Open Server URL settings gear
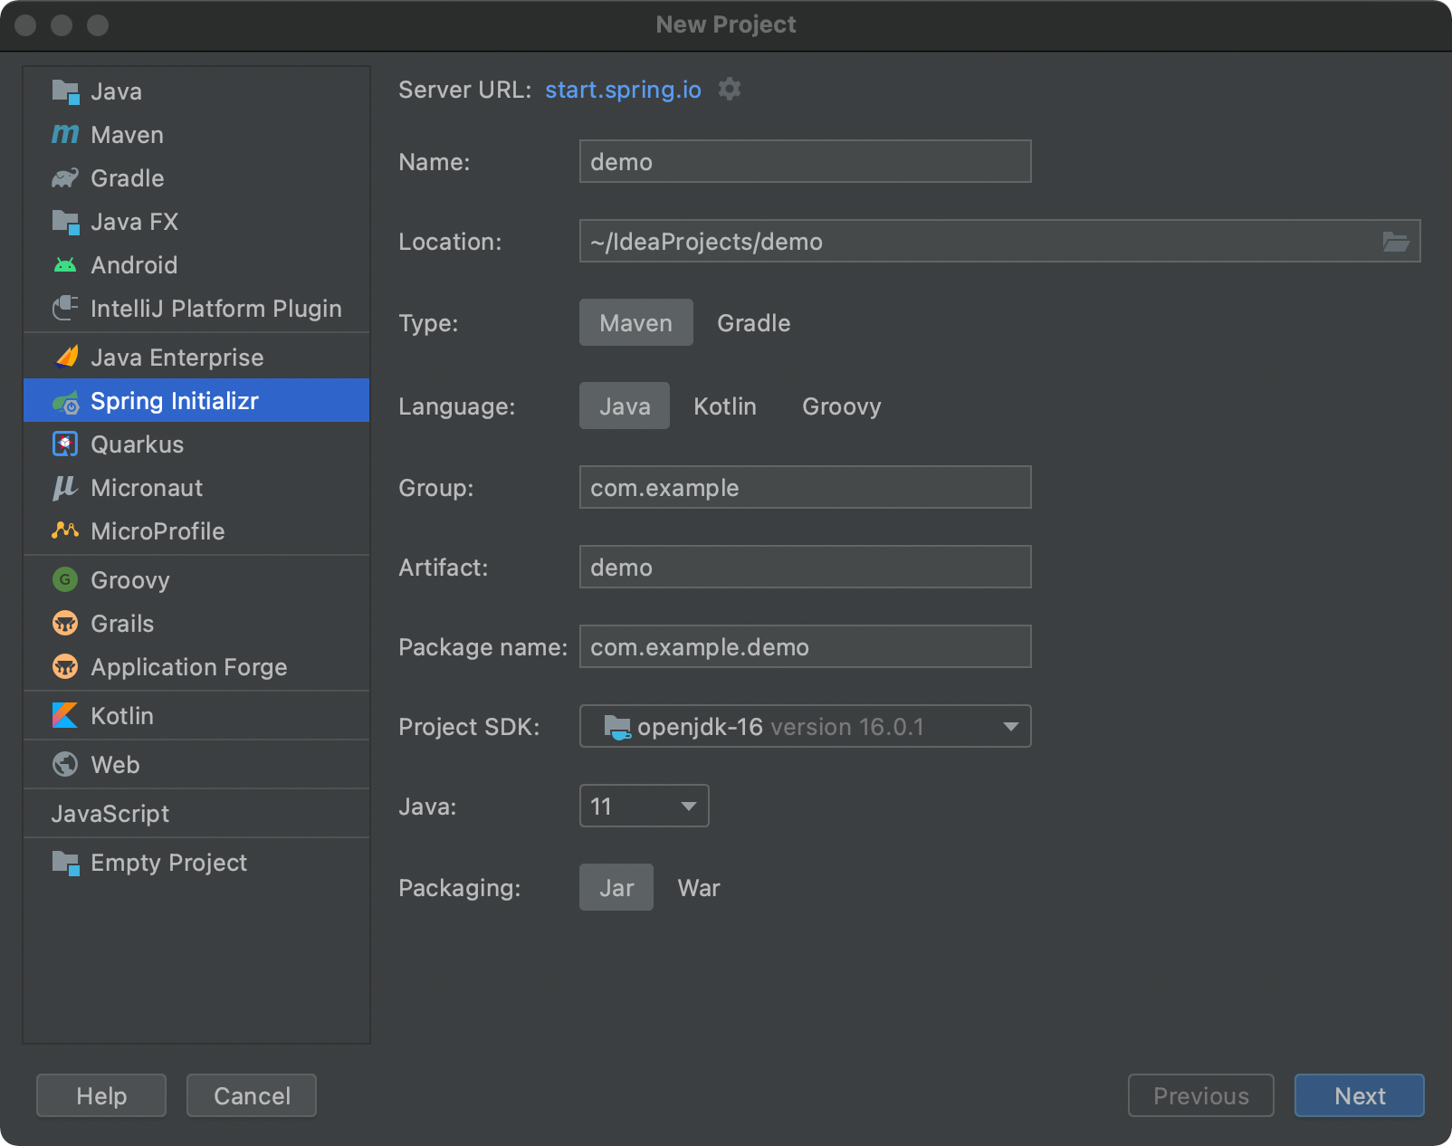The width and height of the screenshot is (1452, 1146). click(730, 89)
